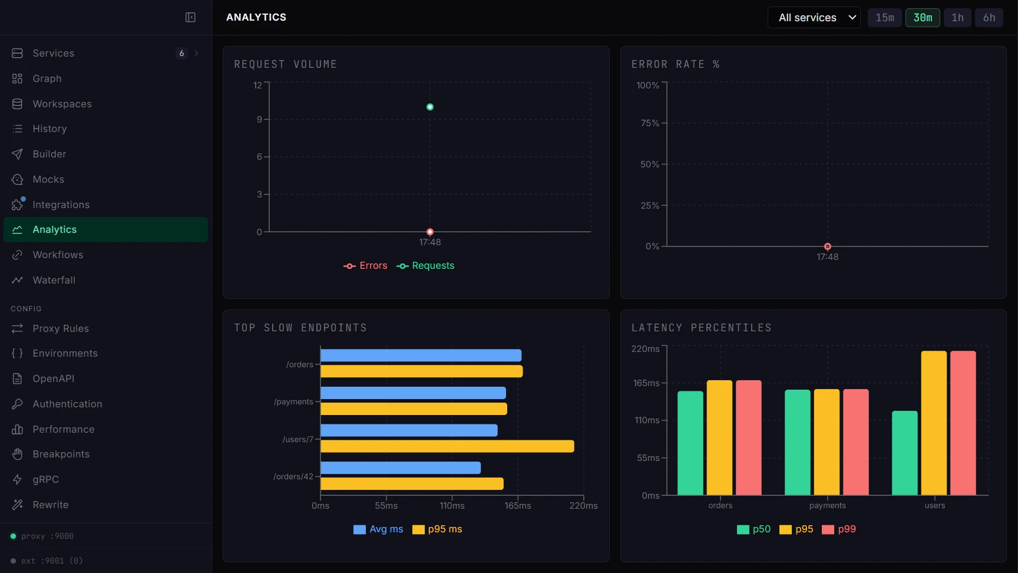Viewport: 1018px width, 573px height.
Task: Click the "ext :9001 (0)" status text
Action: pyautogui.click(x=52, y=561)
